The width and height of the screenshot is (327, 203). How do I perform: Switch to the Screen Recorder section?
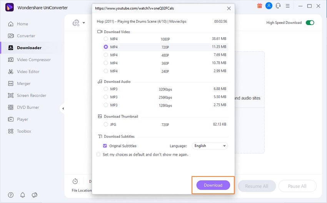pyautogui.click(x=31, y=95)
